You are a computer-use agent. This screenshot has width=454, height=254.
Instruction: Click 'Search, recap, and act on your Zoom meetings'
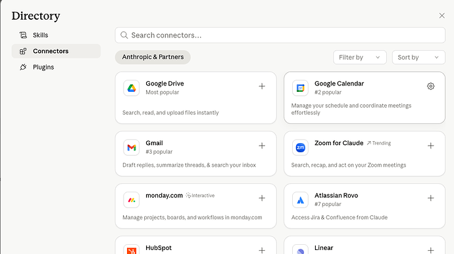click(349, 165)
